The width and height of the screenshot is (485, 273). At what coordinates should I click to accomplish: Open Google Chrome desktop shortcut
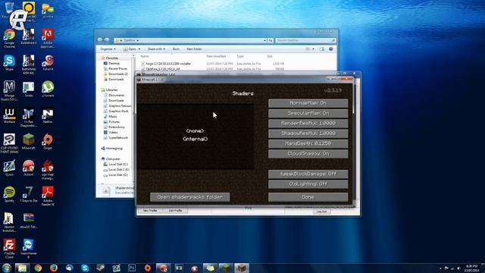pos(9,39)
